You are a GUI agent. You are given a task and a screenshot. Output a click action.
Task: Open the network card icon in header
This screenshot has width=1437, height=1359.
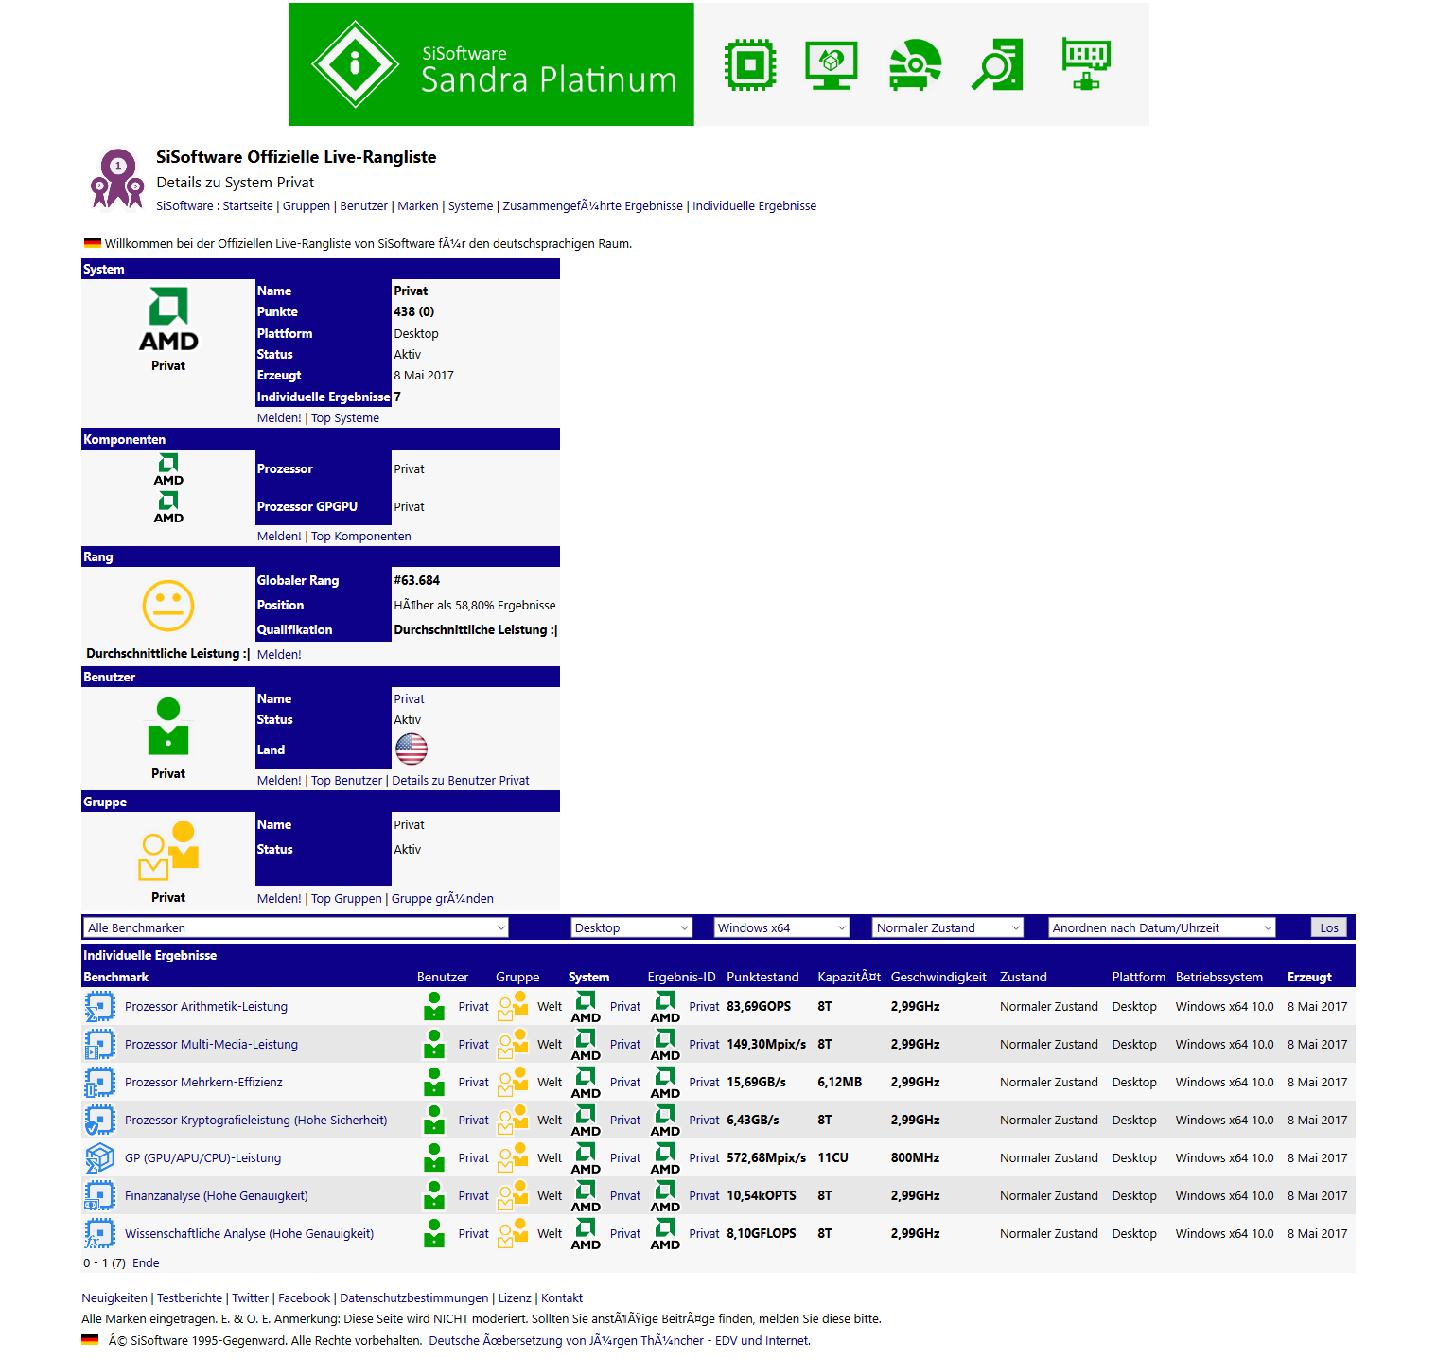click(x=1086, y=64)
